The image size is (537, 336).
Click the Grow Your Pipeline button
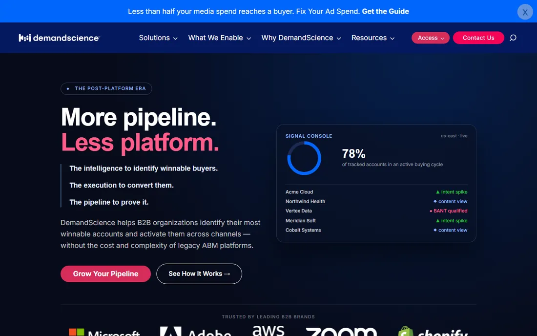105,273
